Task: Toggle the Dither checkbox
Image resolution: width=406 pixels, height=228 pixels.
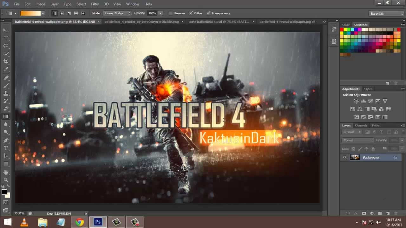Action: click(191, 13)
